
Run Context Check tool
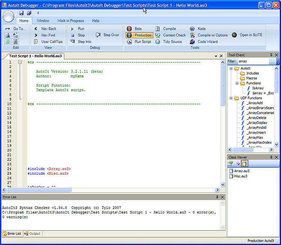(171, 35)
